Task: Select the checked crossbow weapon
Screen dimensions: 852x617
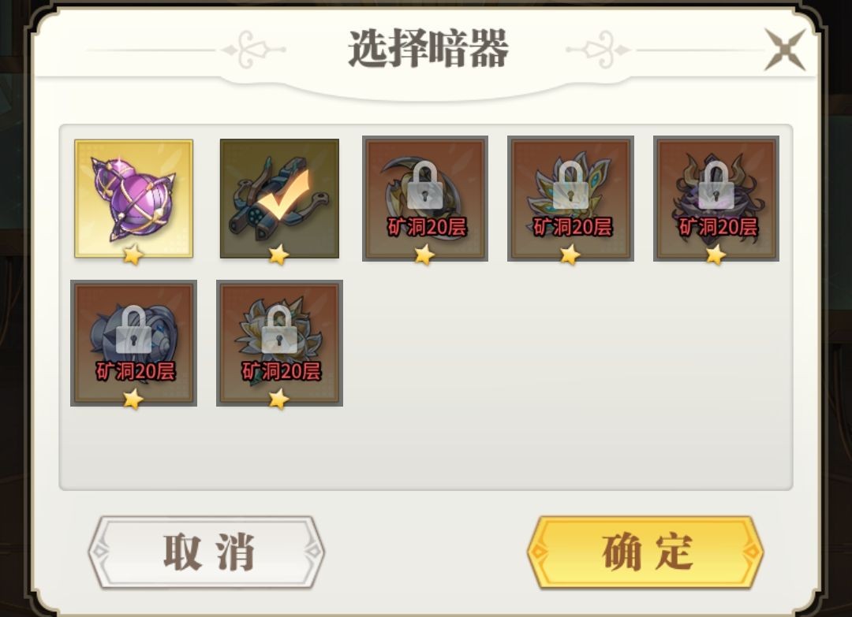Action: [279, 199]
